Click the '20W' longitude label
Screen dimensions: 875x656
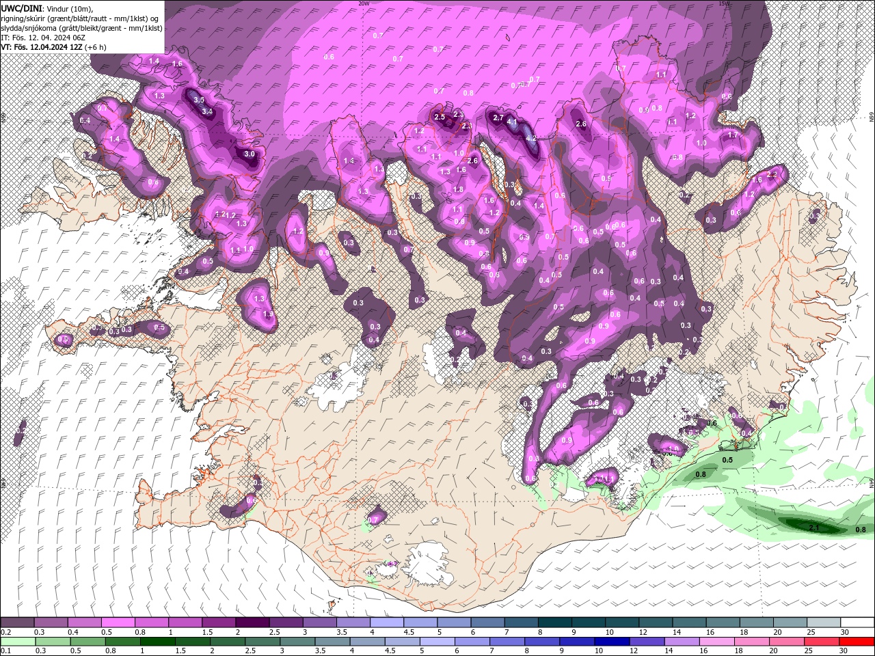coord(364,3)
